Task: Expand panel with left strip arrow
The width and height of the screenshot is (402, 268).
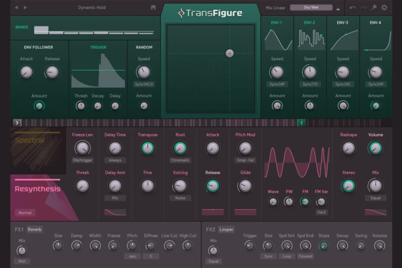Action: click(17, 123)
